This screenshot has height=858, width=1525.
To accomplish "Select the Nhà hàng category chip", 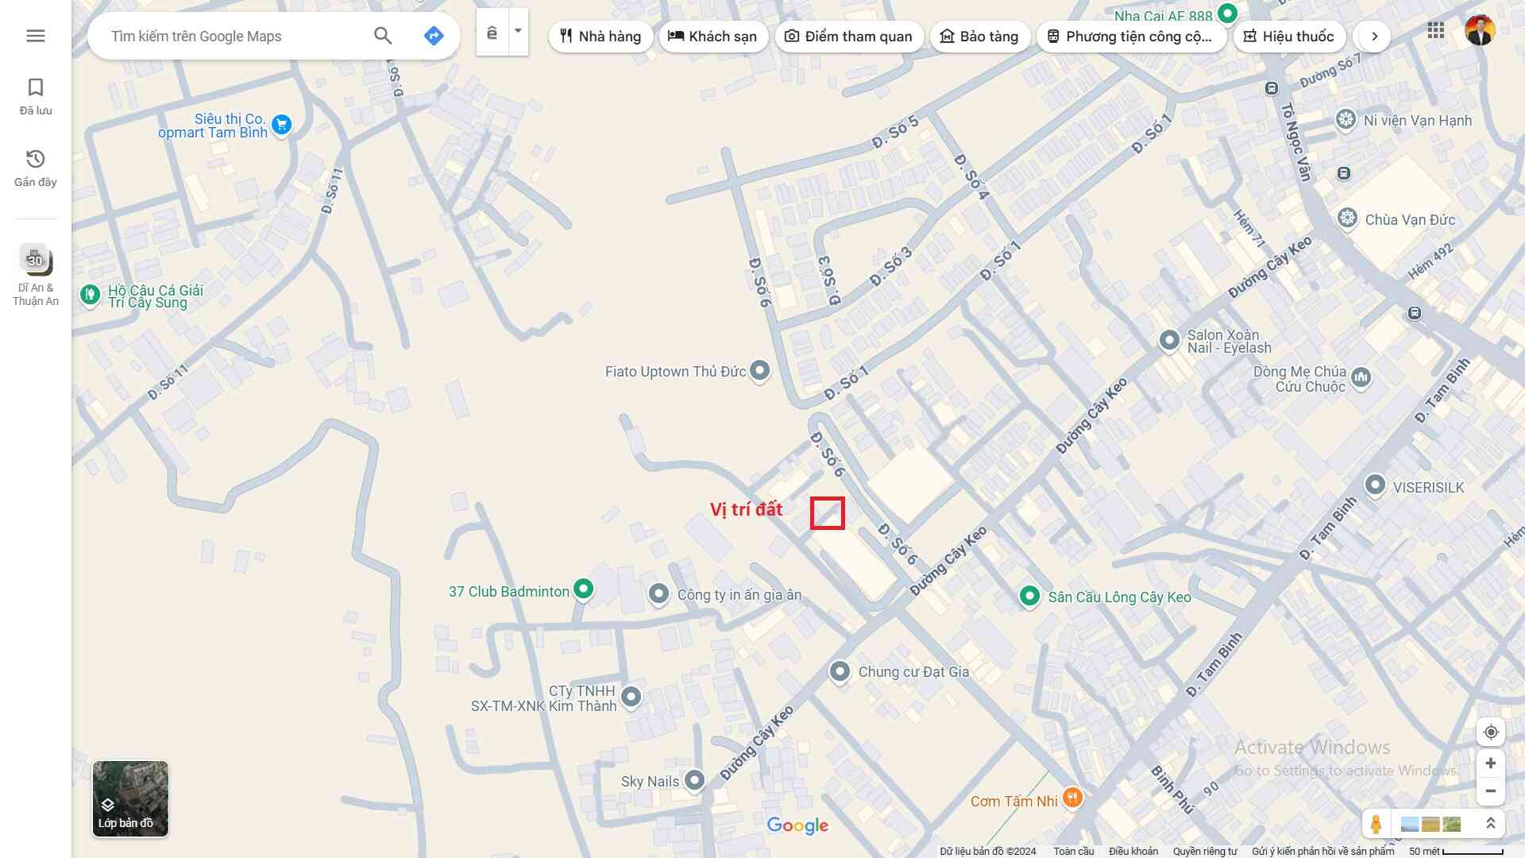I will (600, 37).
